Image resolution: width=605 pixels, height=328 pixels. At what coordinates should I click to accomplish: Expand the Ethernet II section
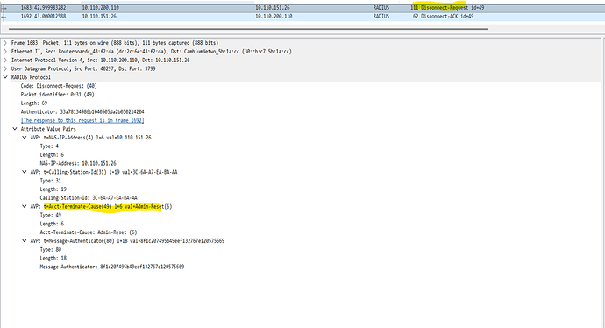(x=5, y=52)
